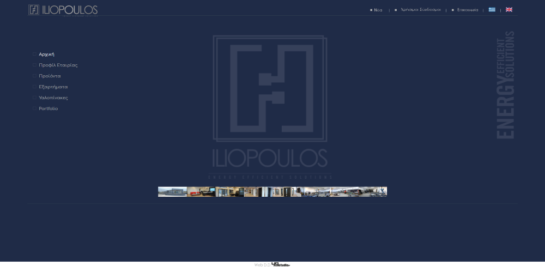Open the Portfolio menu item
The image size is (545, 272).
(x=49, y=108)
